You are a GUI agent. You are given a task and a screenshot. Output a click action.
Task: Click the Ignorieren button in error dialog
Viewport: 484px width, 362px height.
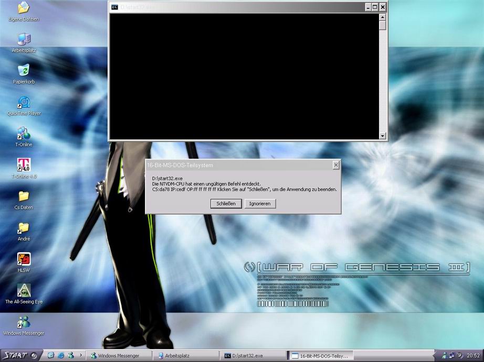[260, 204]
